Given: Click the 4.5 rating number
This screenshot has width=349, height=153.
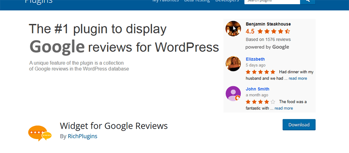Looking at the screenshot, I should [250, 31].
